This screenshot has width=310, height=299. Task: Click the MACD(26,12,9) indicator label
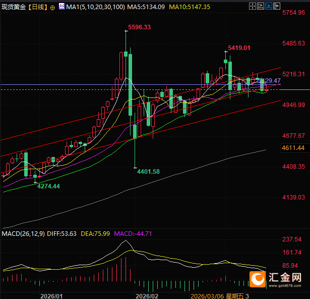(x=23, y=234)
